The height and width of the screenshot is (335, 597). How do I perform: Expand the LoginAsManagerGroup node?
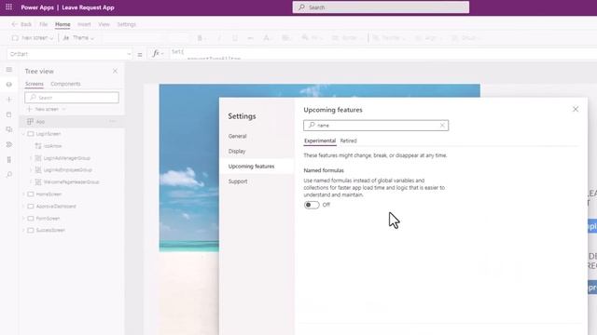point(31,158)
